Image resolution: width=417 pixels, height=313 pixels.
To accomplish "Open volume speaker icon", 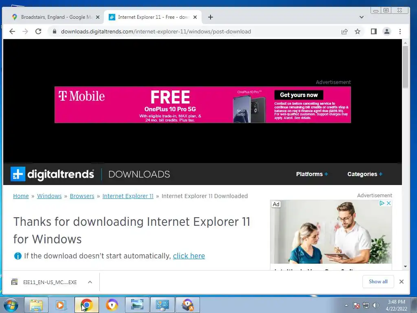I will (x=375, y=305).
